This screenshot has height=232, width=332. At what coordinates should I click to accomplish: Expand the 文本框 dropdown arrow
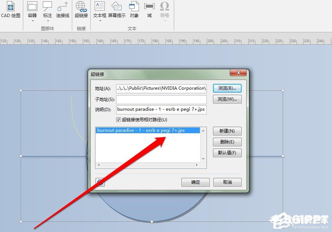pyautogui.click(x=100, y=21)
